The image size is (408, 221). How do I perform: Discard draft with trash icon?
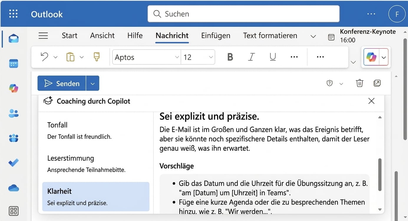[360, 83]
